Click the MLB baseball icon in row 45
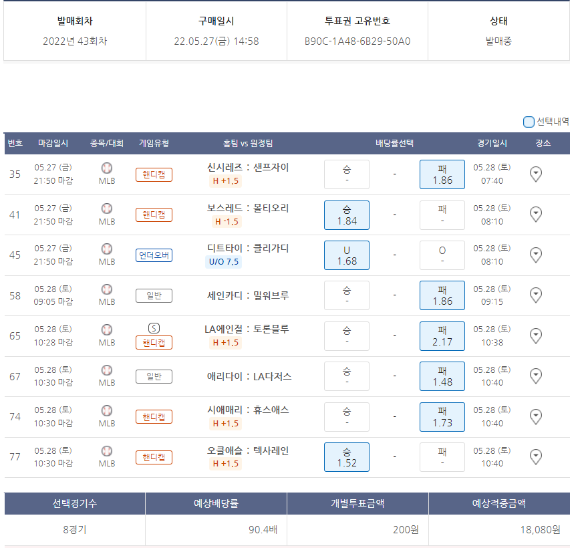 (107, 249)
